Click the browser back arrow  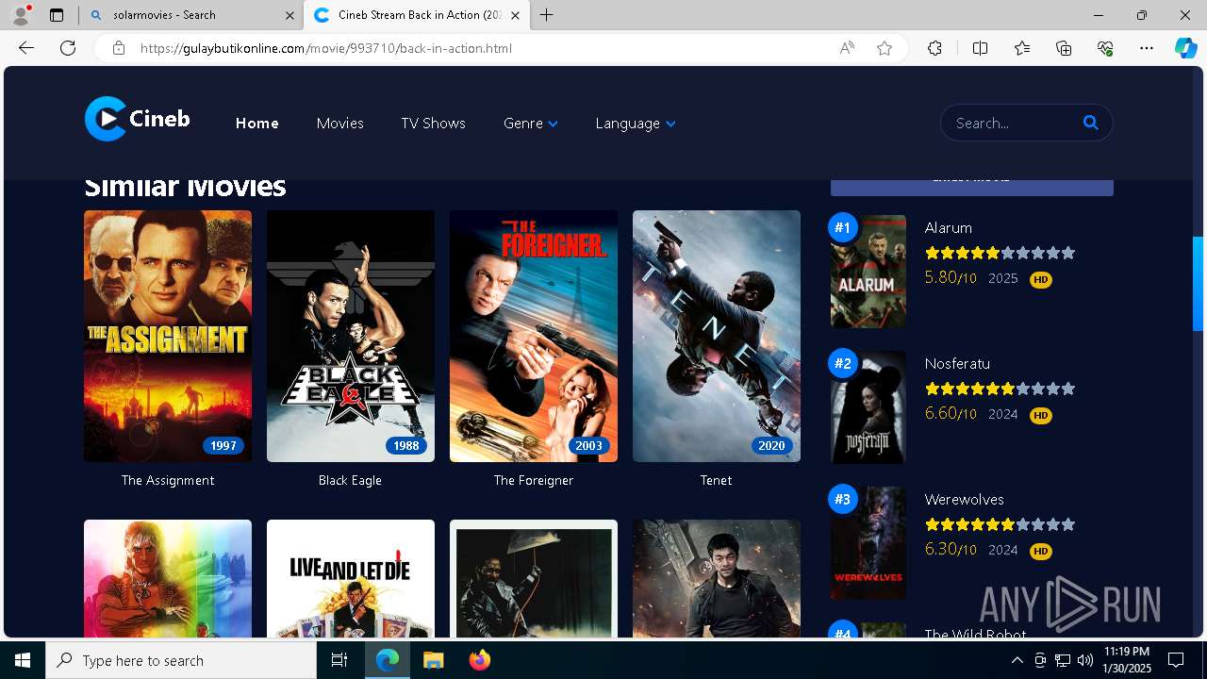pos(26,48)
